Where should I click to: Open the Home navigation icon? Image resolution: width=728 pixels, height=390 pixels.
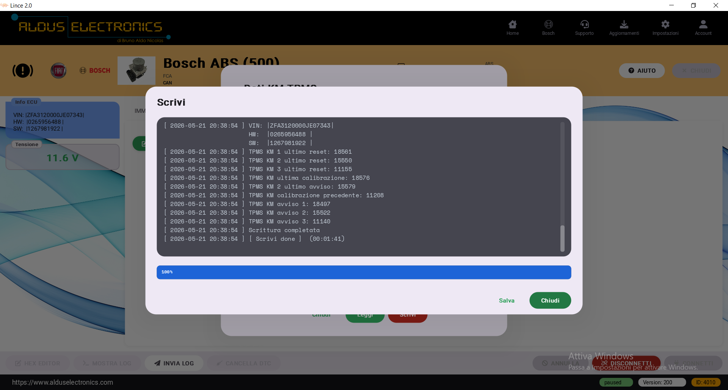point(513,28)
